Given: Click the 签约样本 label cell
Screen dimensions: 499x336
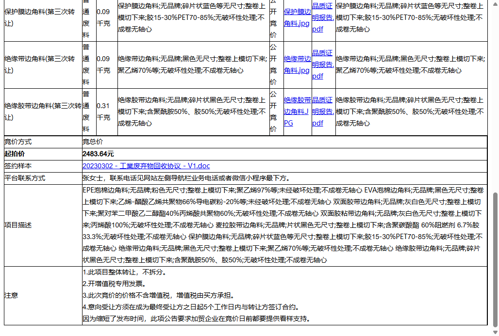Looking at the screenshot, I should 43,166.
